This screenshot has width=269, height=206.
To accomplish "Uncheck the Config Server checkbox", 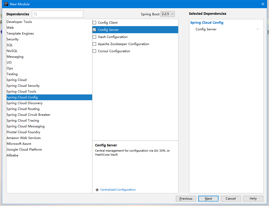I will [x=94, y=30].
